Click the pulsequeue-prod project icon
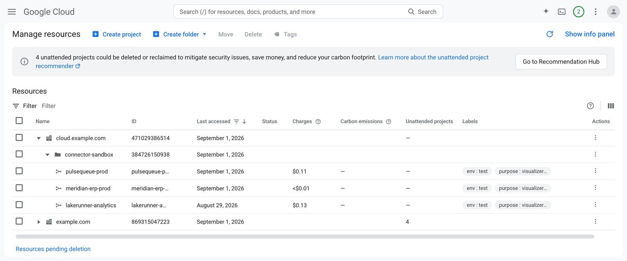Viewport: 627px width, 261px height. [x=58, y=172]
